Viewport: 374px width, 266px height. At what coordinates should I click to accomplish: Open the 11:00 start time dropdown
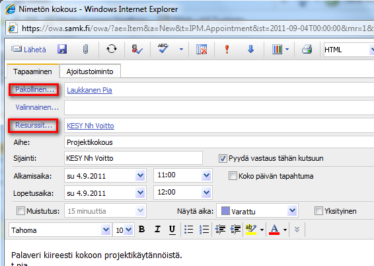(x=206, y=175)
